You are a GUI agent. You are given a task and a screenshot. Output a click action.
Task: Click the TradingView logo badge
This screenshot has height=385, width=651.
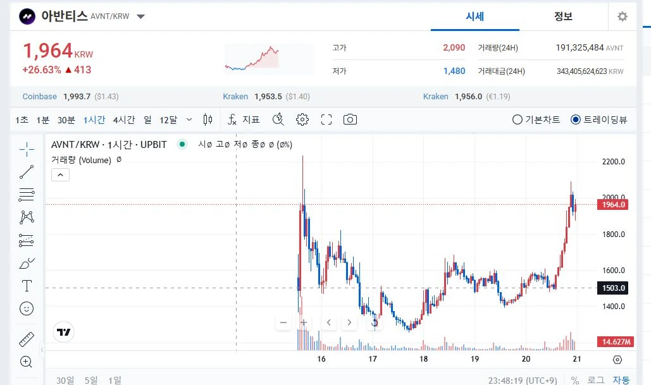63,332
